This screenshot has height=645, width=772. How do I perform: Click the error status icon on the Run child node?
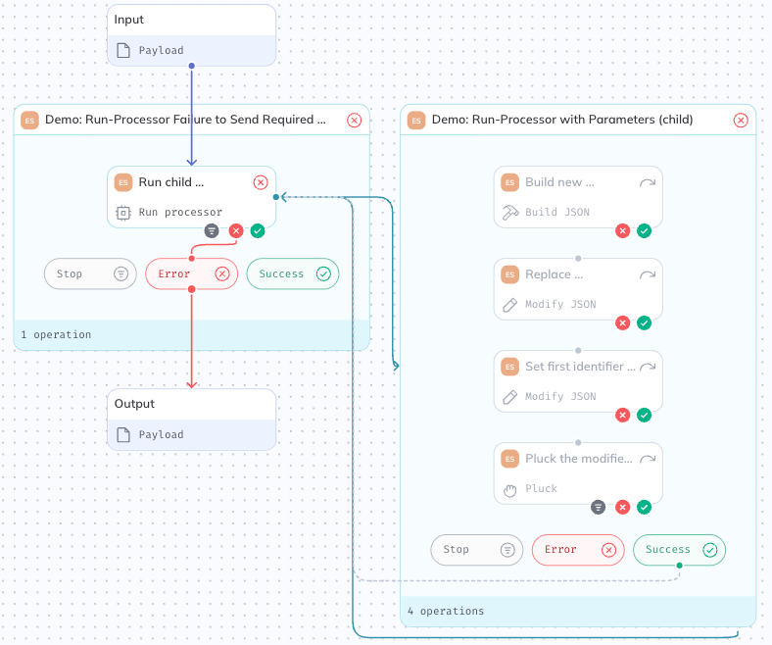tap(261, 182)
